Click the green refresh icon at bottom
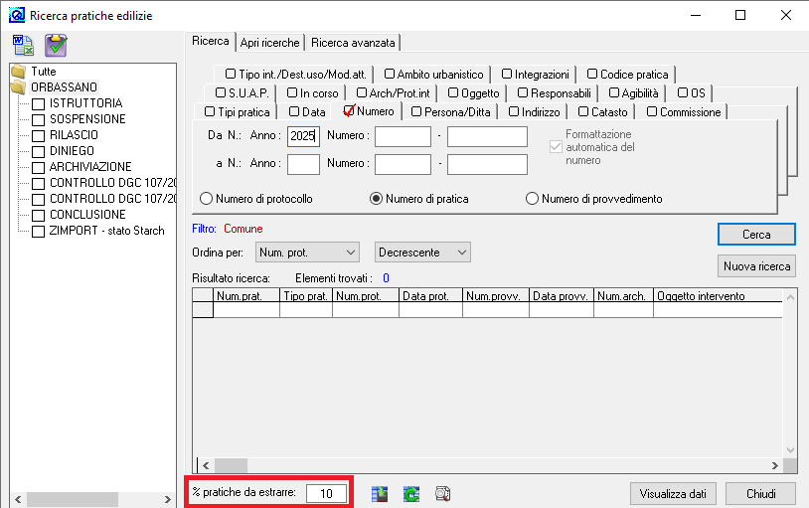The height and width of the screenshot is (508, 809). click(410, 494)
